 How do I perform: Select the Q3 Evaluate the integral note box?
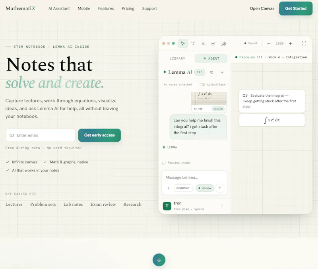click(272, 101)
